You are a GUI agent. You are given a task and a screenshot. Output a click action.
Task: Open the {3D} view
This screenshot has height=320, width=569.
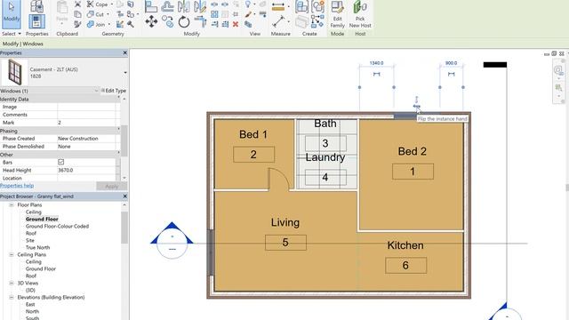click(x=30, y=290)
